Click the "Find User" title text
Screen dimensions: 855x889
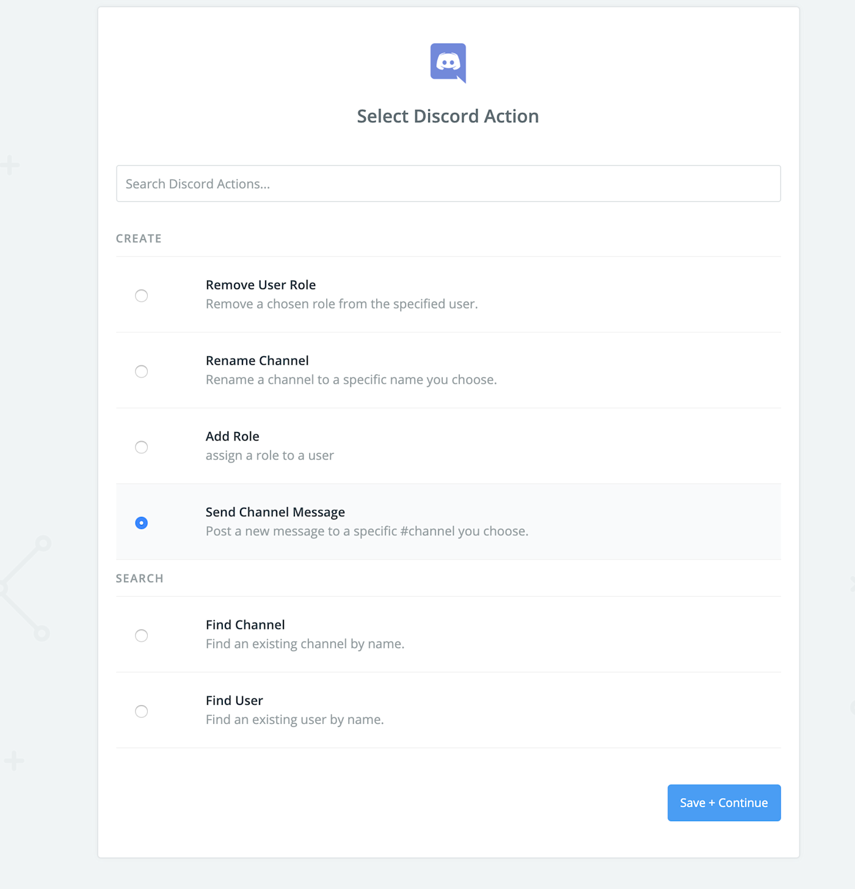[x=235, y=700]
